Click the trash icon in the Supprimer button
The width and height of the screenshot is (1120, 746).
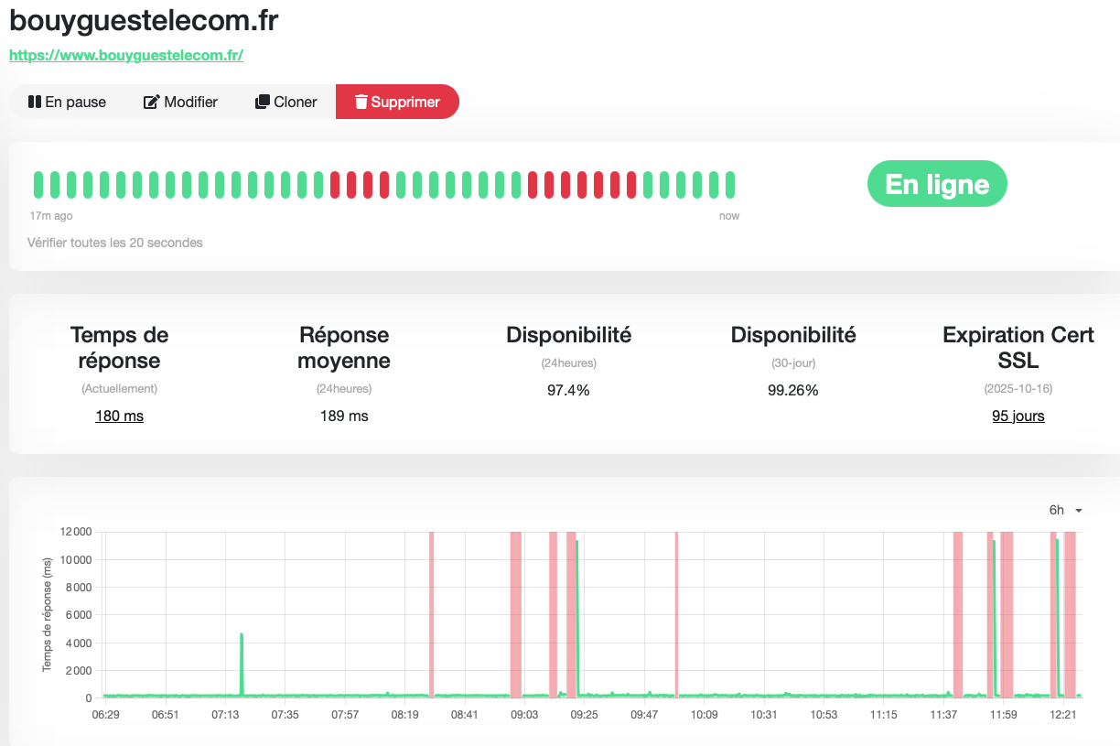(x=361, y=102)
